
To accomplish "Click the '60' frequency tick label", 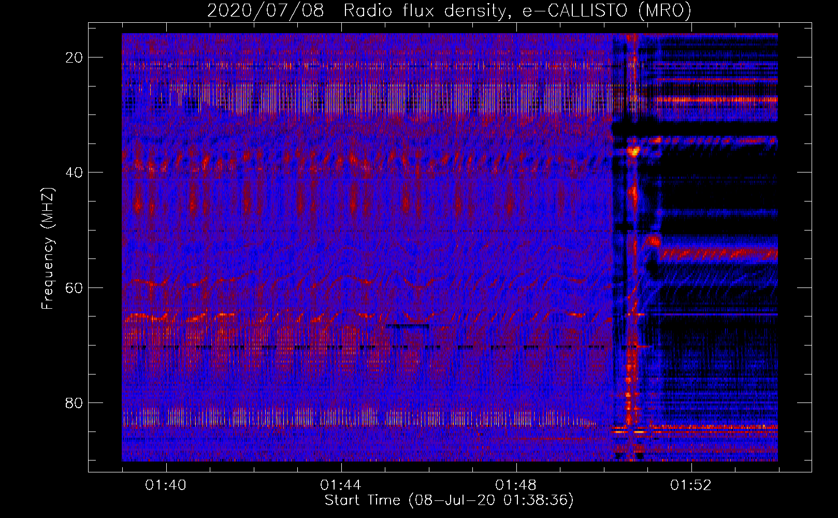I will point(75,287).
